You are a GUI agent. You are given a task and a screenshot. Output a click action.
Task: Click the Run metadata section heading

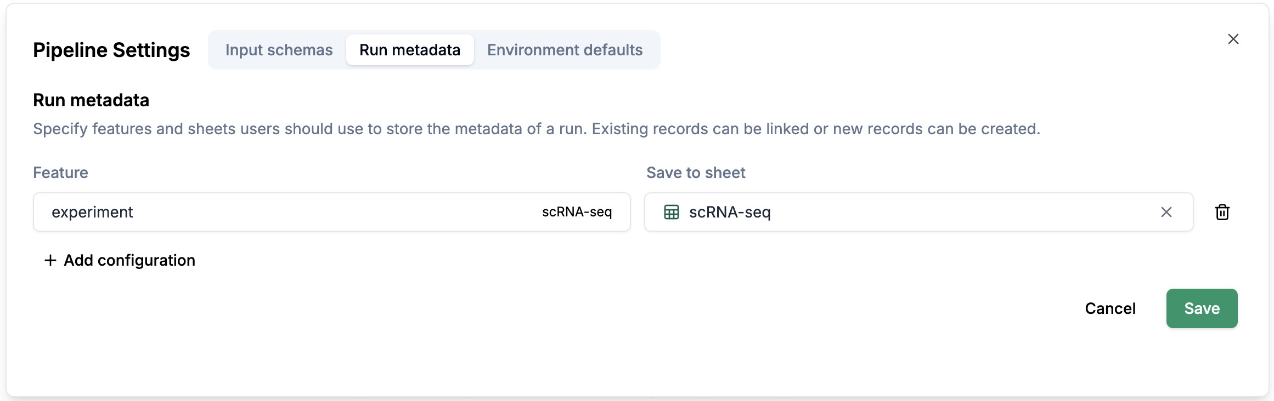pyautogui.click(x=91, y=100)
